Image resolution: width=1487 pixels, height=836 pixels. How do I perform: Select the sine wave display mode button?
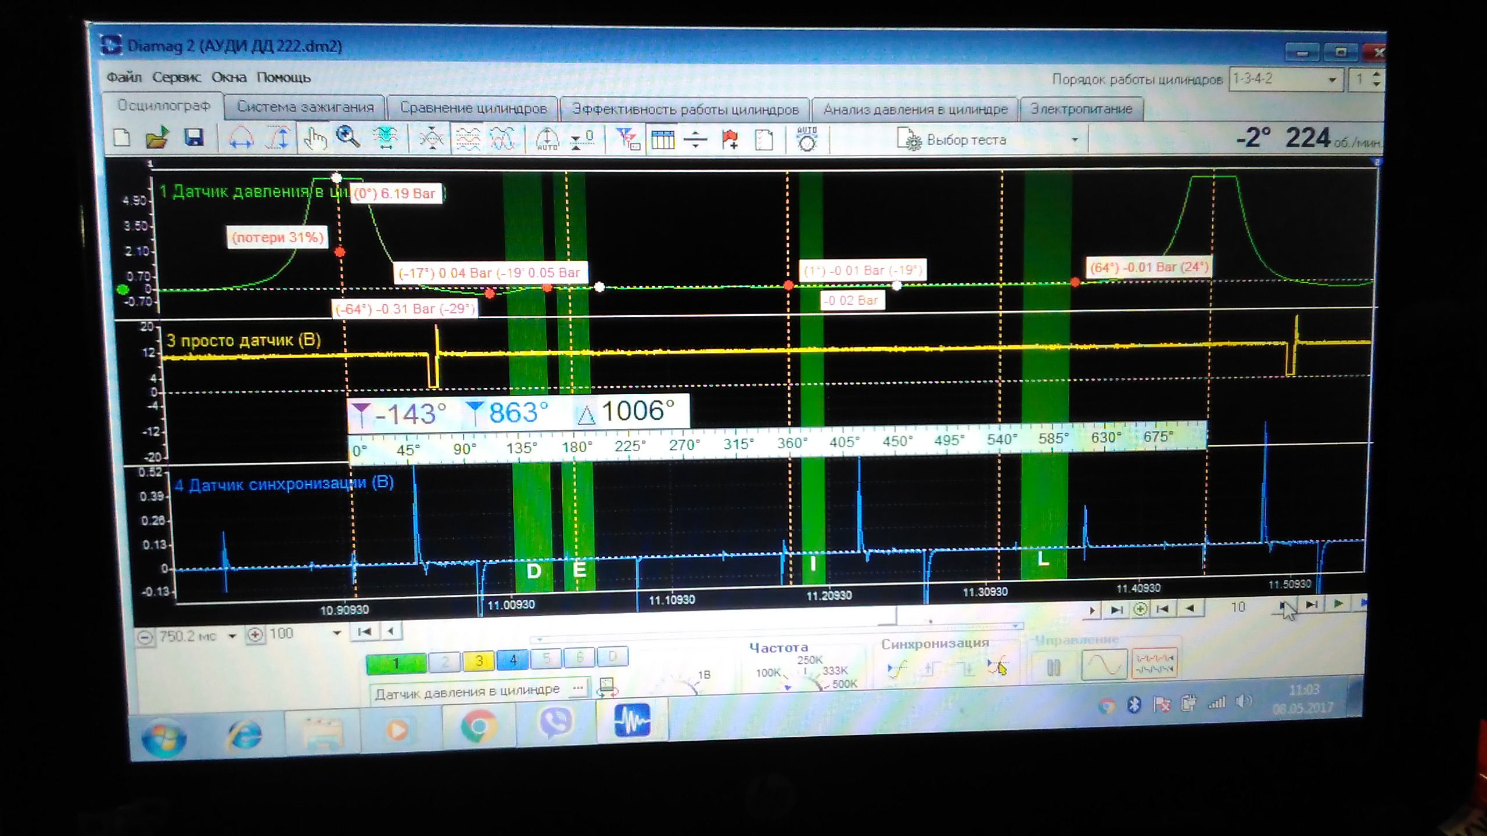pyautogui.click(x=1104, y=665)
